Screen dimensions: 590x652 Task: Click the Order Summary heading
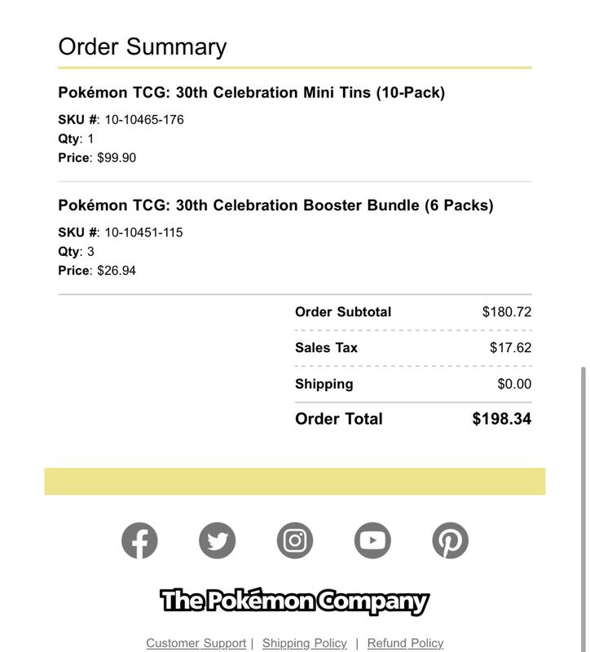point(143,46)
